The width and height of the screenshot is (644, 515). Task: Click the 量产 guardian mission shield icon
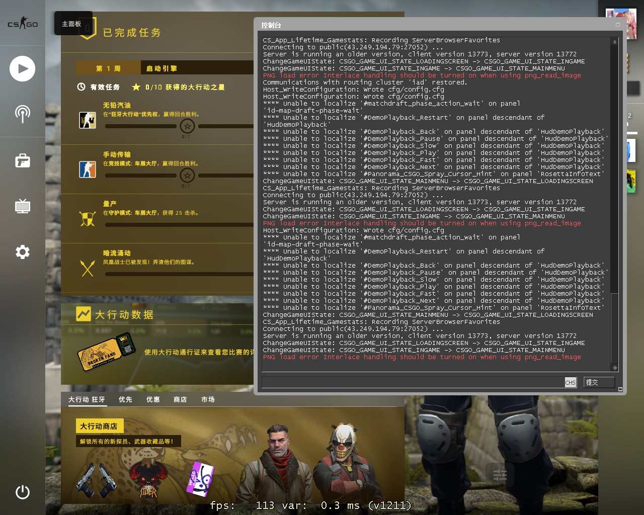(88, 219)
